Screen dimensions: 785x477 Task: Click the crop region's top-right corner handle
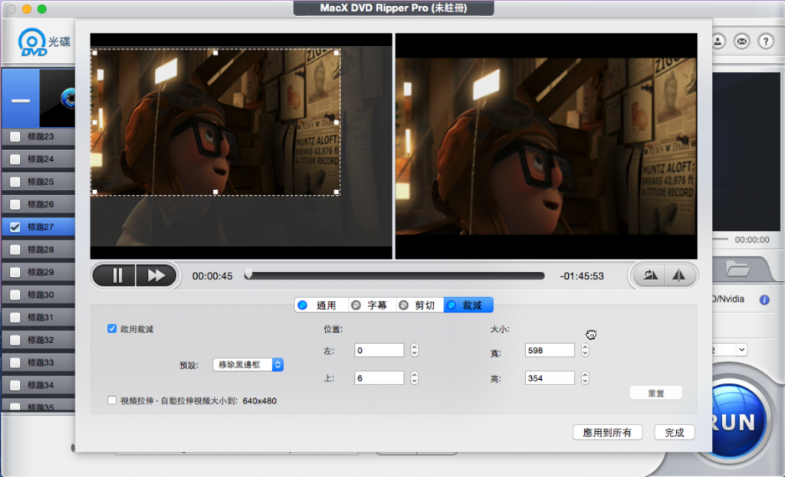pos(337,52)
